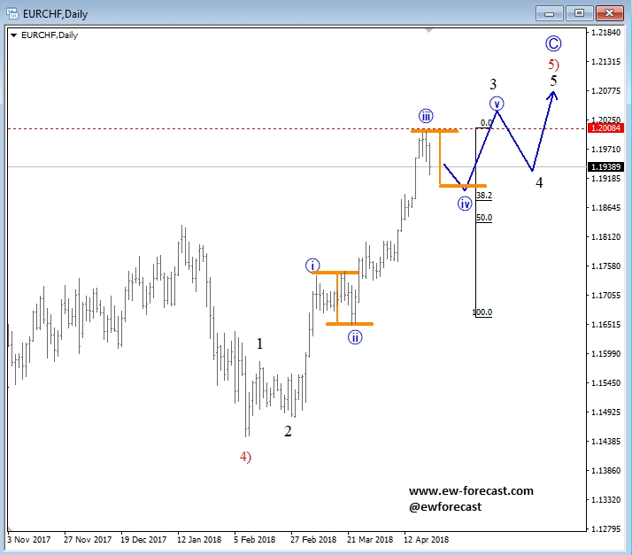Select the circled ii wave label
This screenshot has width=632, height=555.
(x=355, y=337)
